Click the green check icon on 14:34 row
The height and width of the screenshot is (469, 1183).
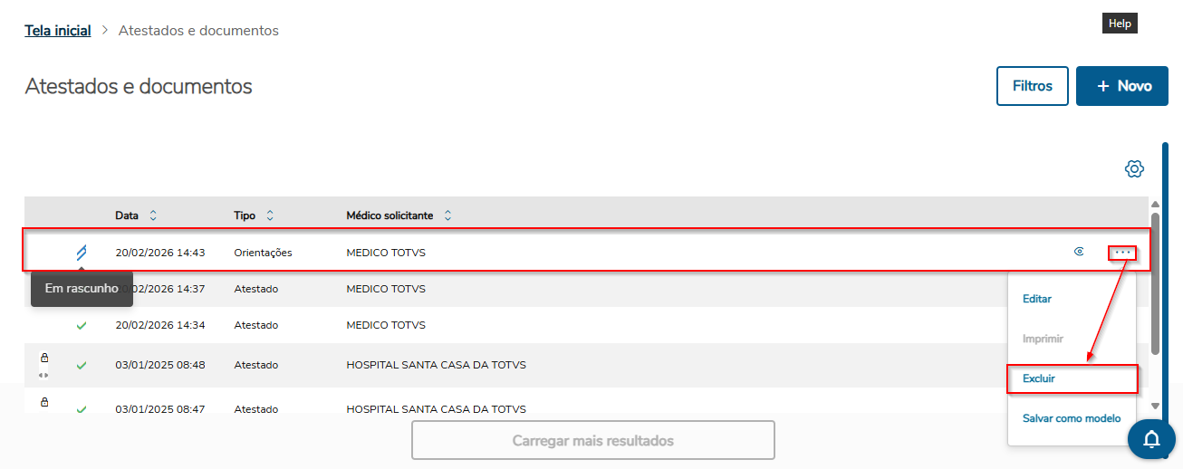[x=82, y=325]
